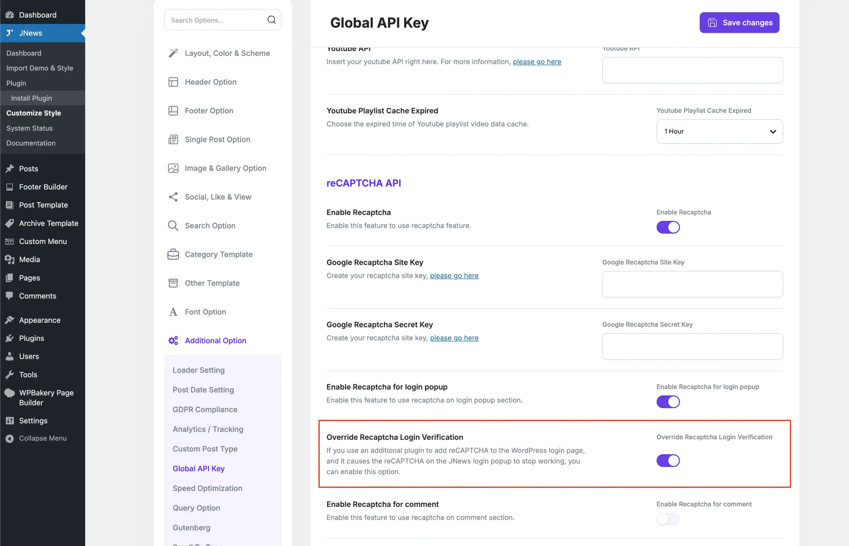849x546 pixels.
Task: Click the Archive Template tag icon
Action: tap(10, 223)
